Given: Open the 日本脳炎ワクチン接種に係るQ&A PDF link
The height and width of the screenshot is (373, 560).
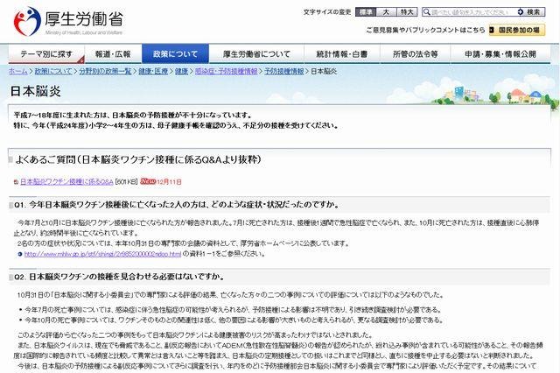Looking at the screenshot, I should point(66,181).
